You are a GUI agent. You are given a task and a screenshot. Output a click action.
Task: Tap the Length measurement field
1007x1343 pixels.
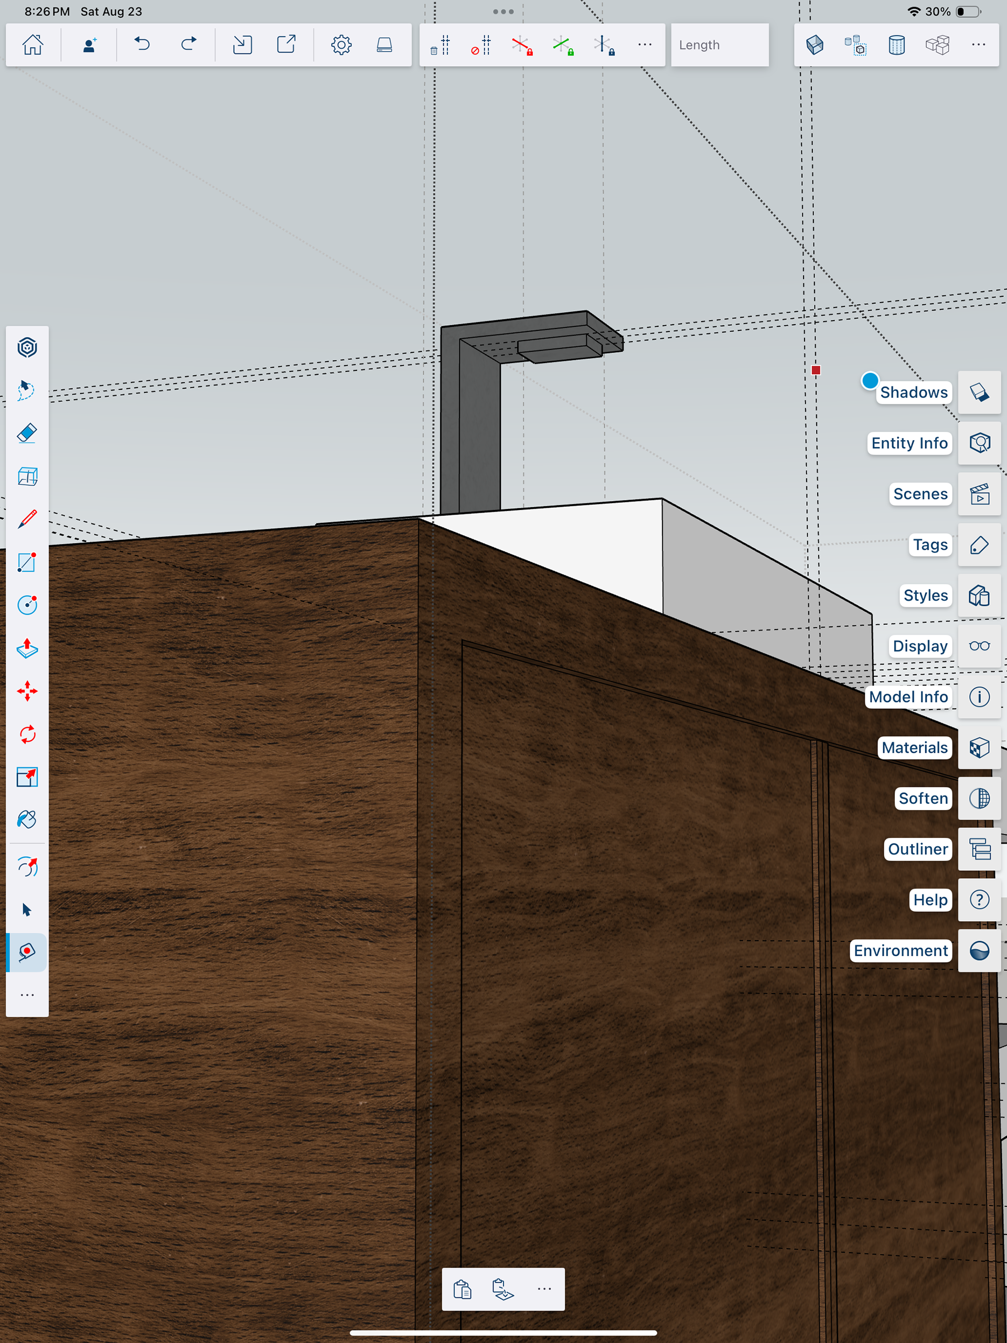(x=719, y=45)
